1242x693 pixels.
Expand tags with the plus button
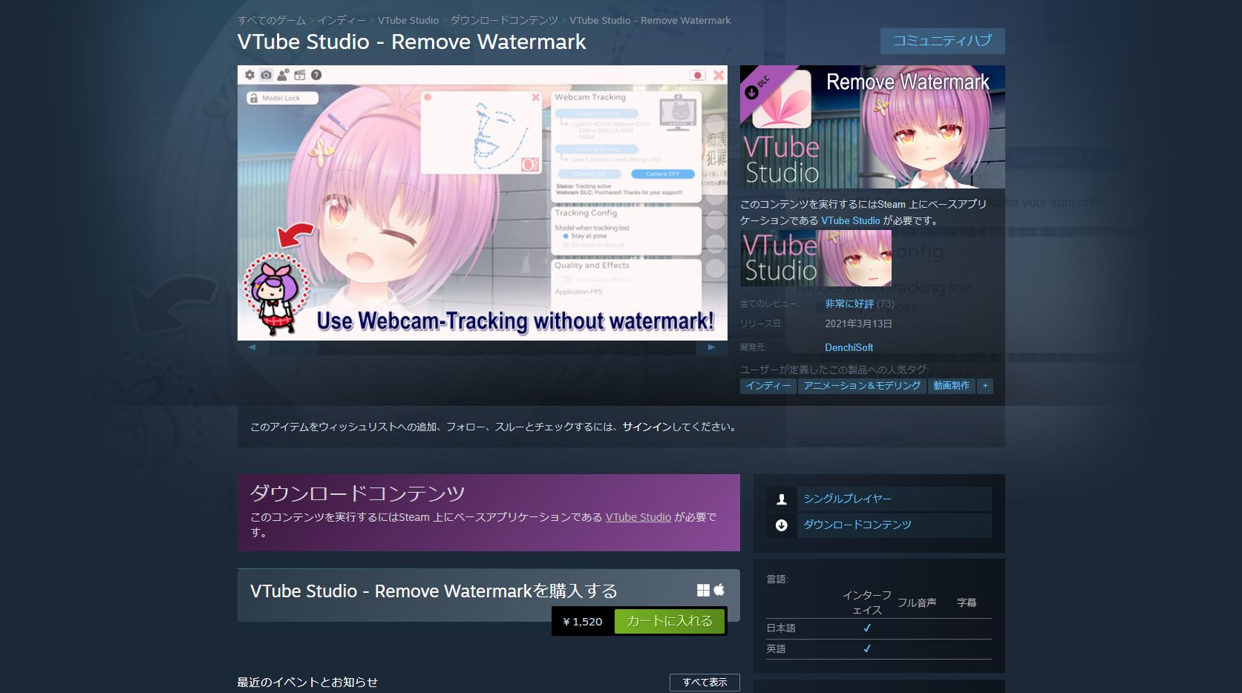click(985, 386)
